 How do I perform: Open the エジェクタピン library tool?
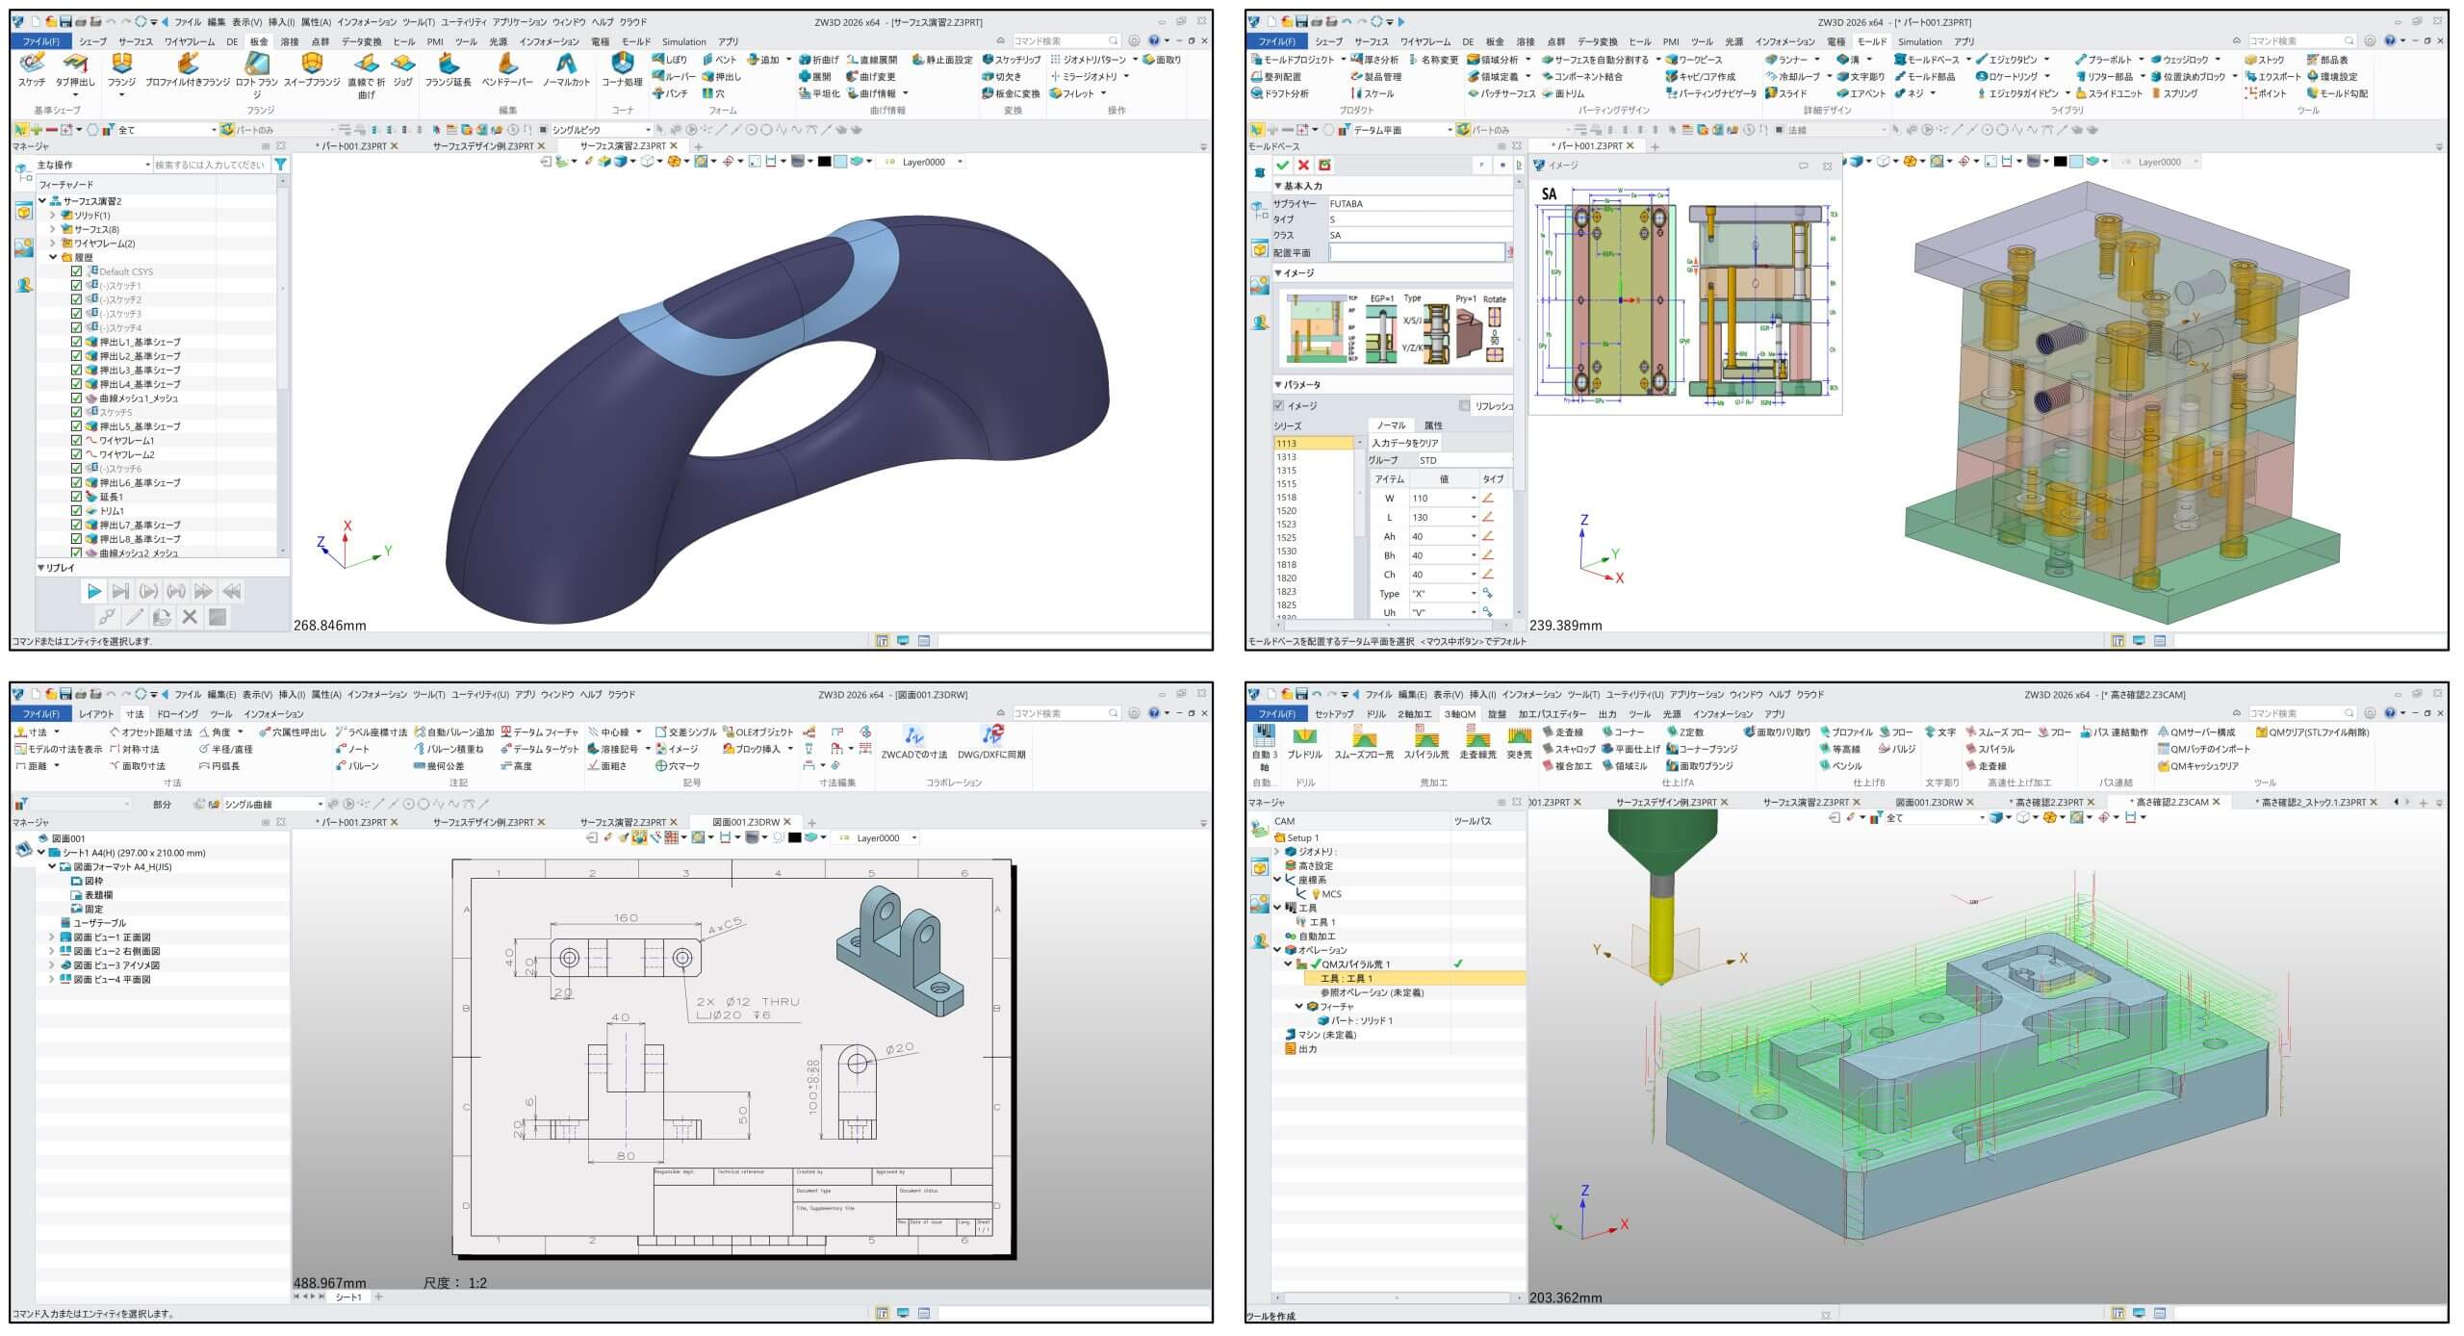[x=2015, y=60]
